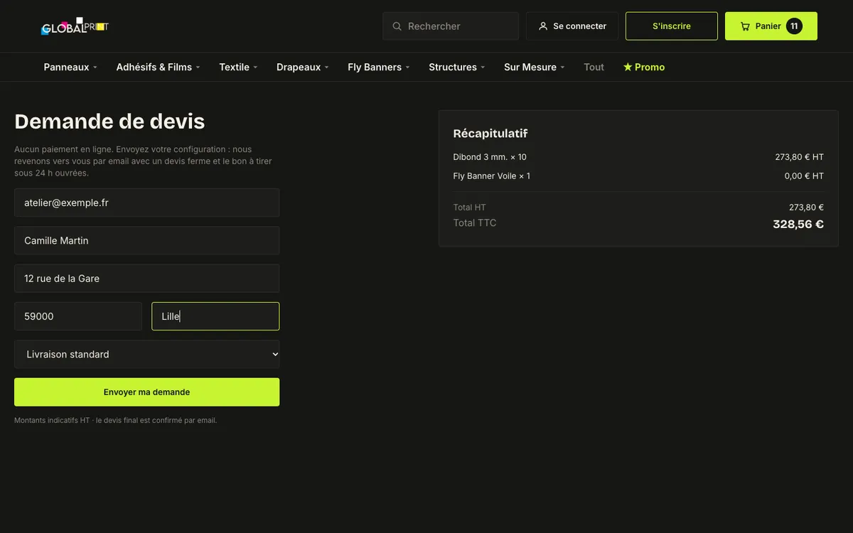Click the star icon next to Promo

[x=628, y=67]
